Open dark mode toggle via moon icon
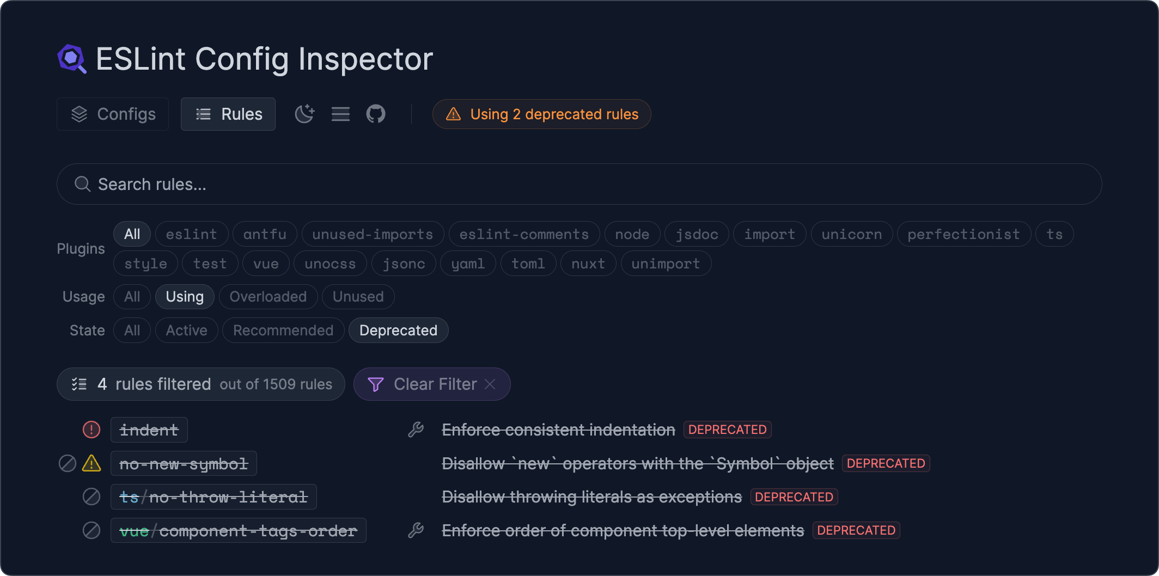This screenshot has width=1159, height=576. [304, 114]
